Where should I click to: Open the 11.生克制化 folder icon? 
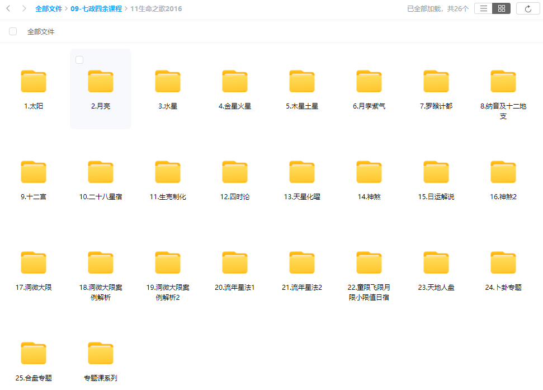point(168,172)
